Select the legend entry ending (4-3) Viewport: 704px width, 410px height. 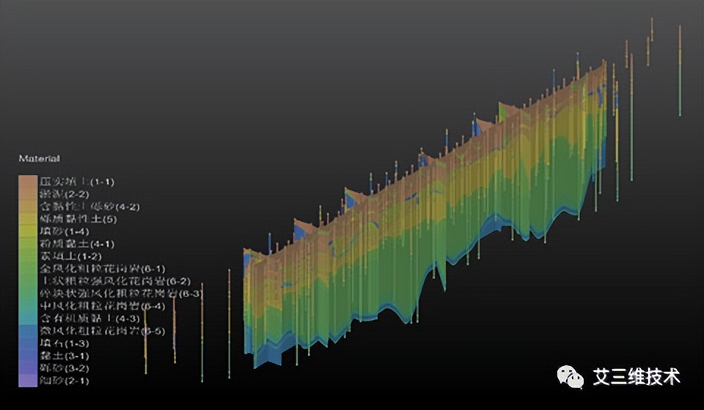coord(89,319)
